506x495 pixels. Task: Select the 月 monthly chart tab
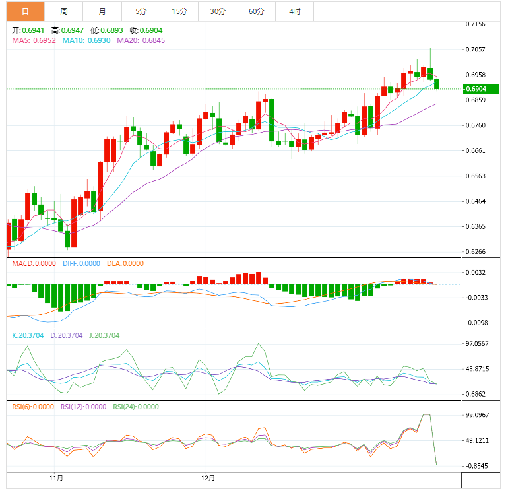[102, 11]
